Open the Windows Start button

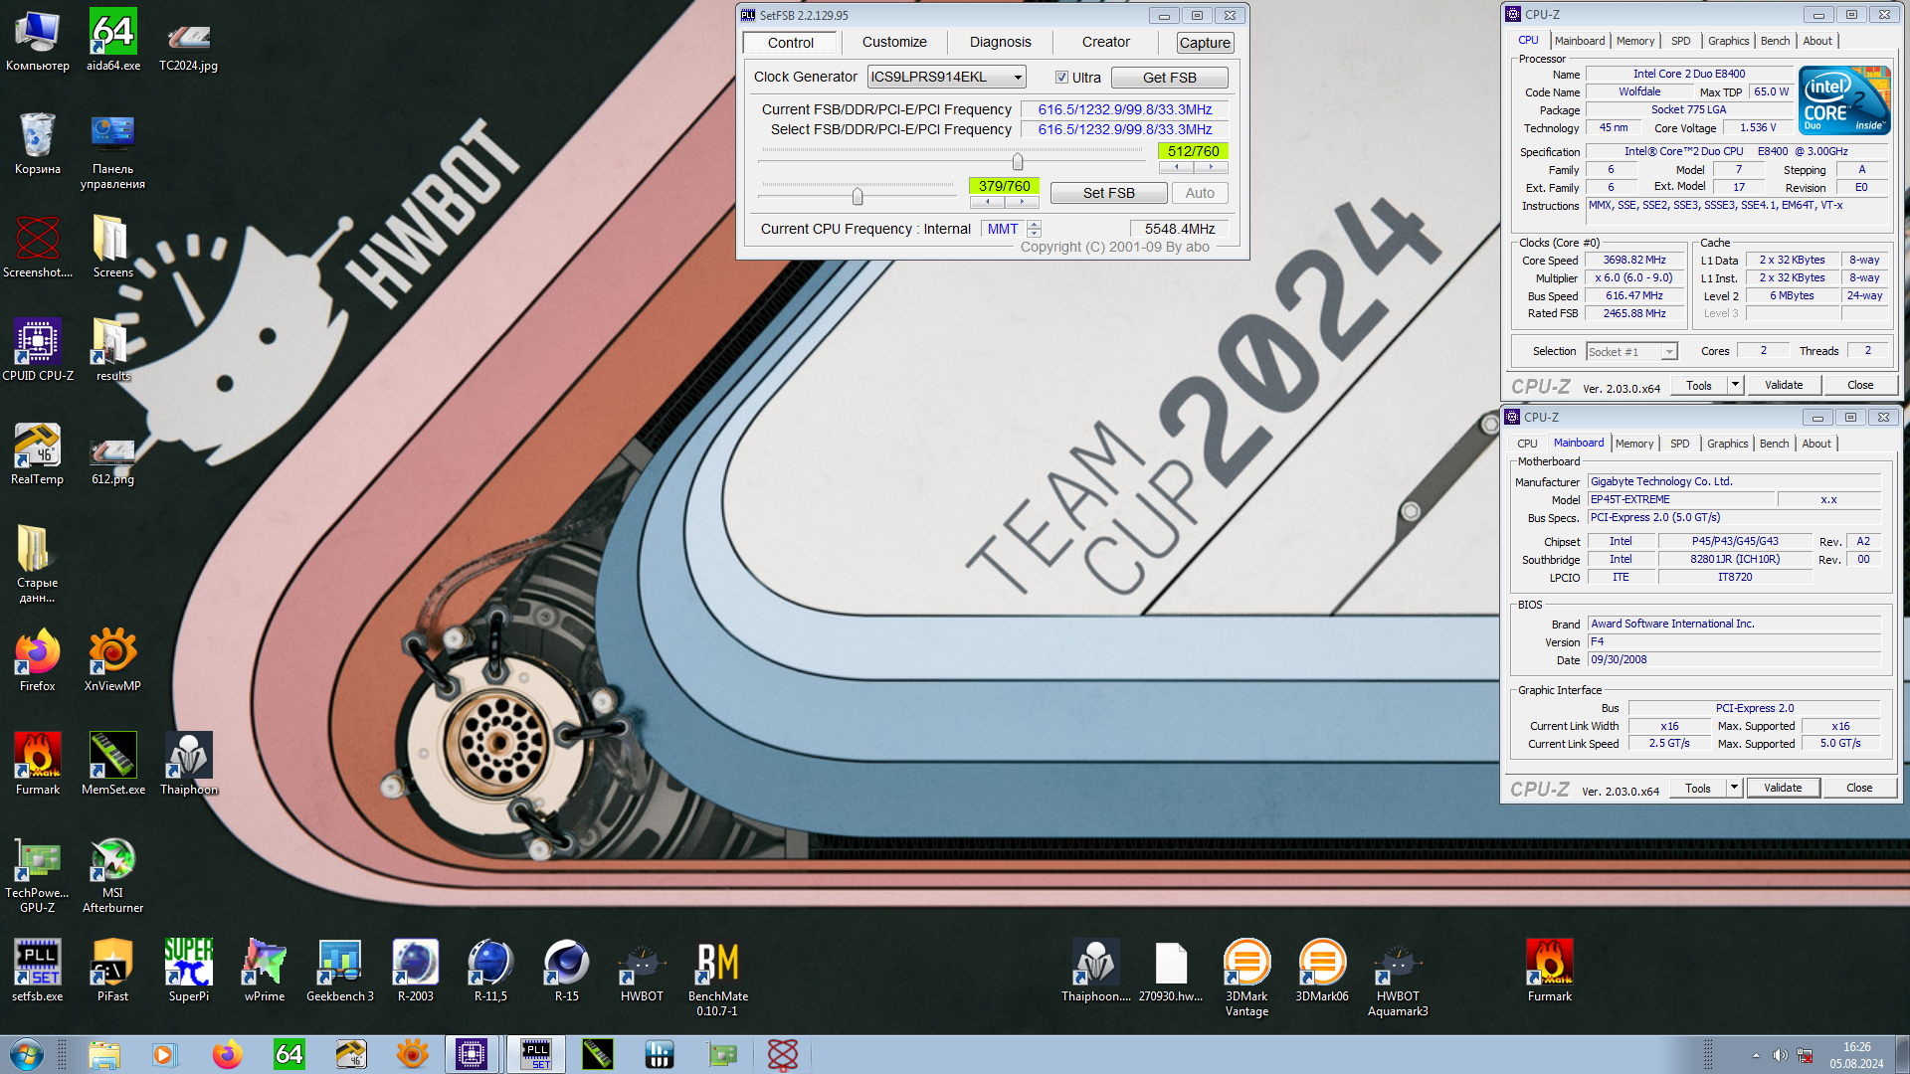point(27,1053)
